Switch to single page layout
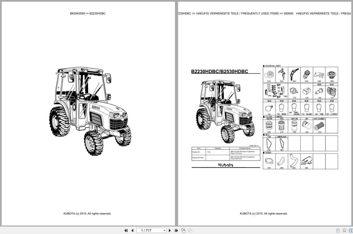The image size is (353, 234). (x=338, y=231)
